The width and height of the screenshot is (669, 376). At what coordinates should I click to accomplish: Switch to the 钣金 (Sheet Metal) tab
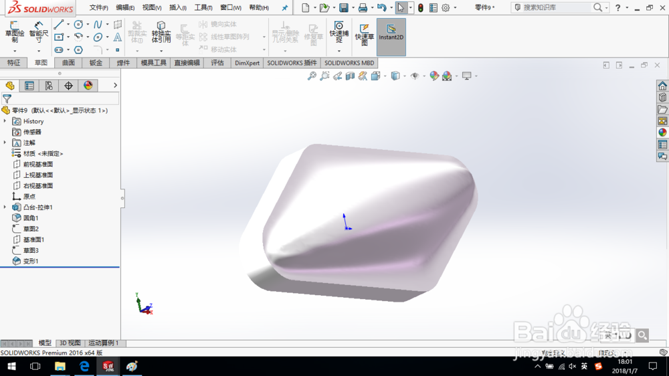(x=96, y=63)
